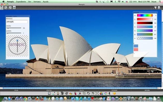
Task: Select the rotate arrows tool
Action: (x=88, y=93)
